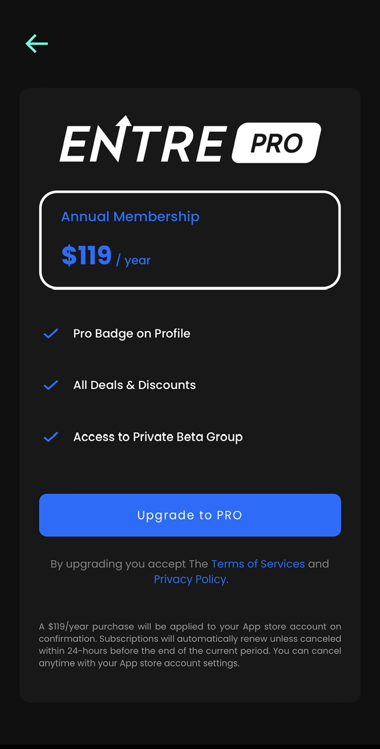Click checkmark beside Pro Badge on Profile
Screen dimensions: 380x749
(51, 334)
